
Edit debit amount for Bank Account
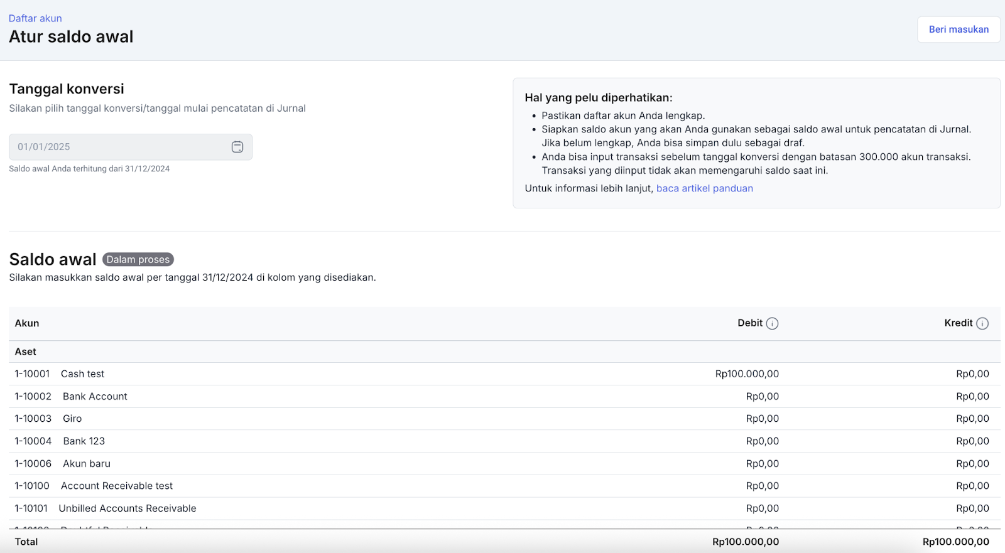tap(762, 397)
